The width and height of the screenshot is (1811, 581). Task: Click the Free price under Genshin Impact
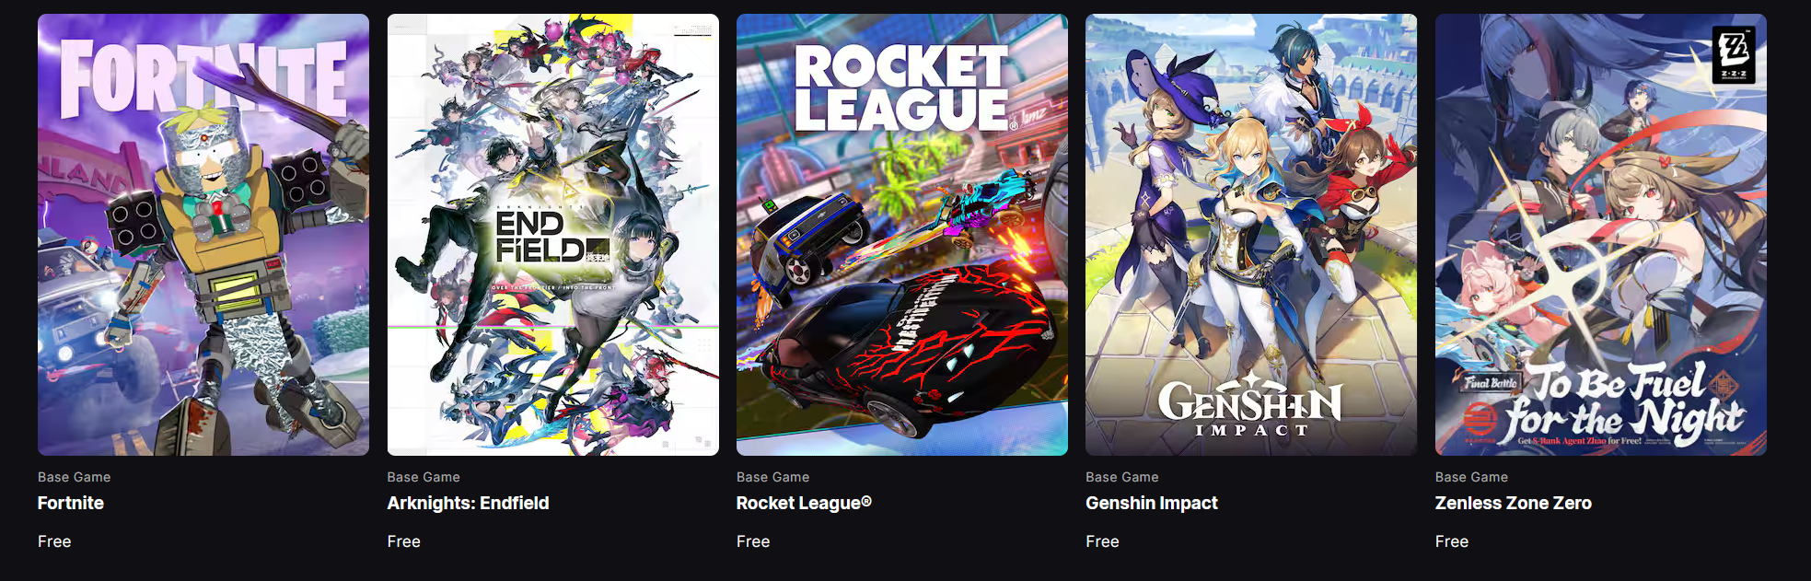1102,541
